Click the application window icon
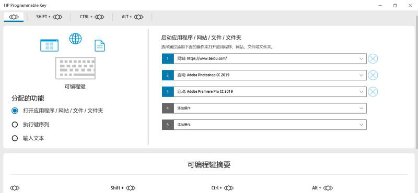The image size is (418, 193). [49, 45]
